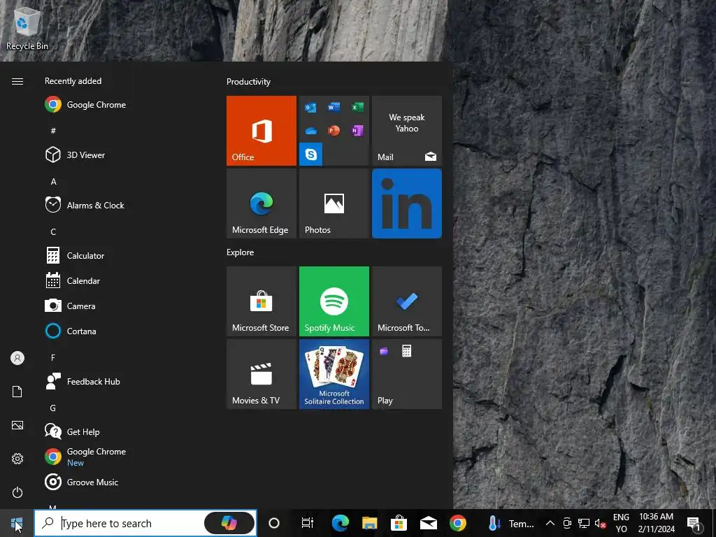
Task: Launch the Camera app
Action: coord(70,306)
